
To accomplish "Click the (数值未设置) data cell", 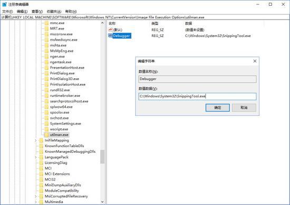I will pyautogui.click(x=195, y=30).
